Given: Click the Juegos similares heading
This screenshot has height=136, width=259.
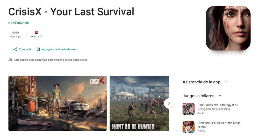Looking at the screenshot, I should pos(198,96).
